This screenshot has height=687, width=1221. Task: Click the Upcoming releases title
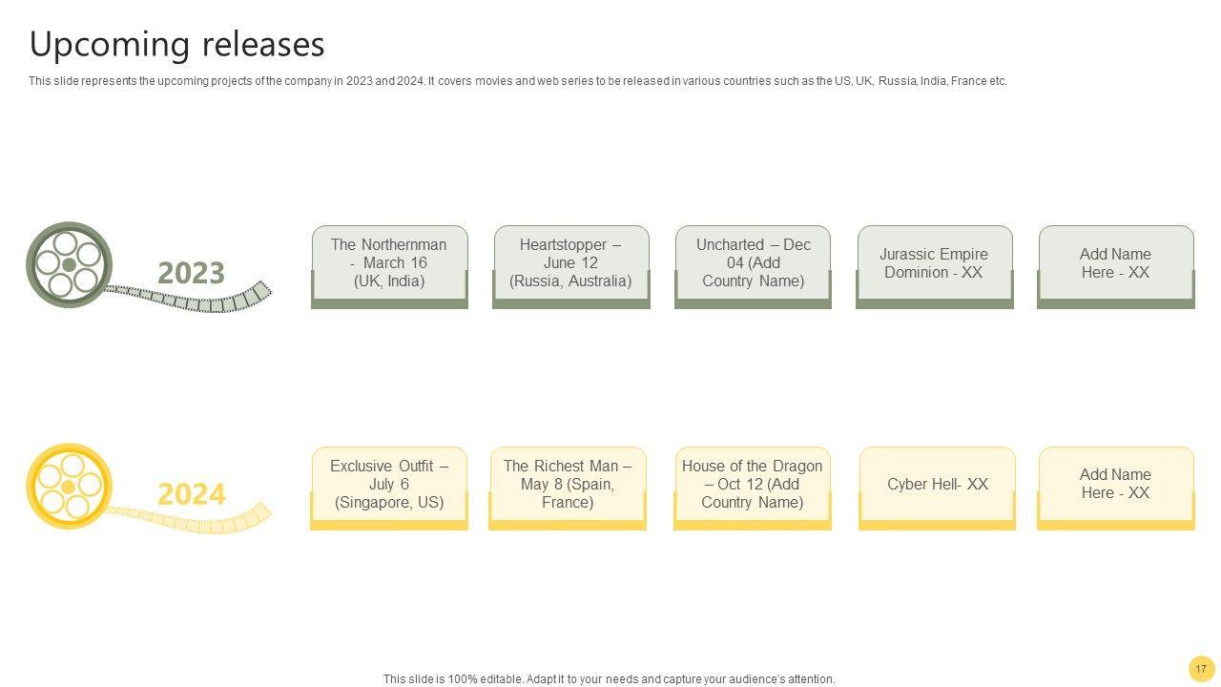point(177,45)
